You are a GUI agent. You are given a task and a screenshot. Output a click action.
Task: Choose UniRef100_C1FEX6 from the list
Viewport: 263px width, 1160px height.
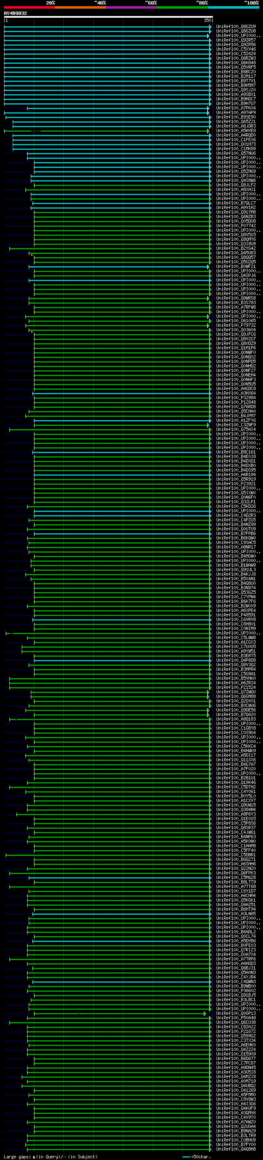click(x=235, y=139)
